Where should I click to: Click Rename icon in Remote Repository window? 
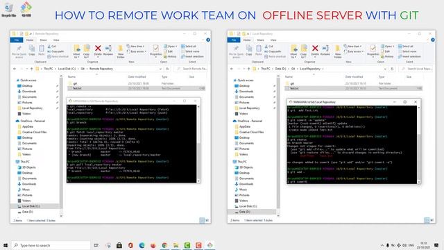(x=108, y=50)
